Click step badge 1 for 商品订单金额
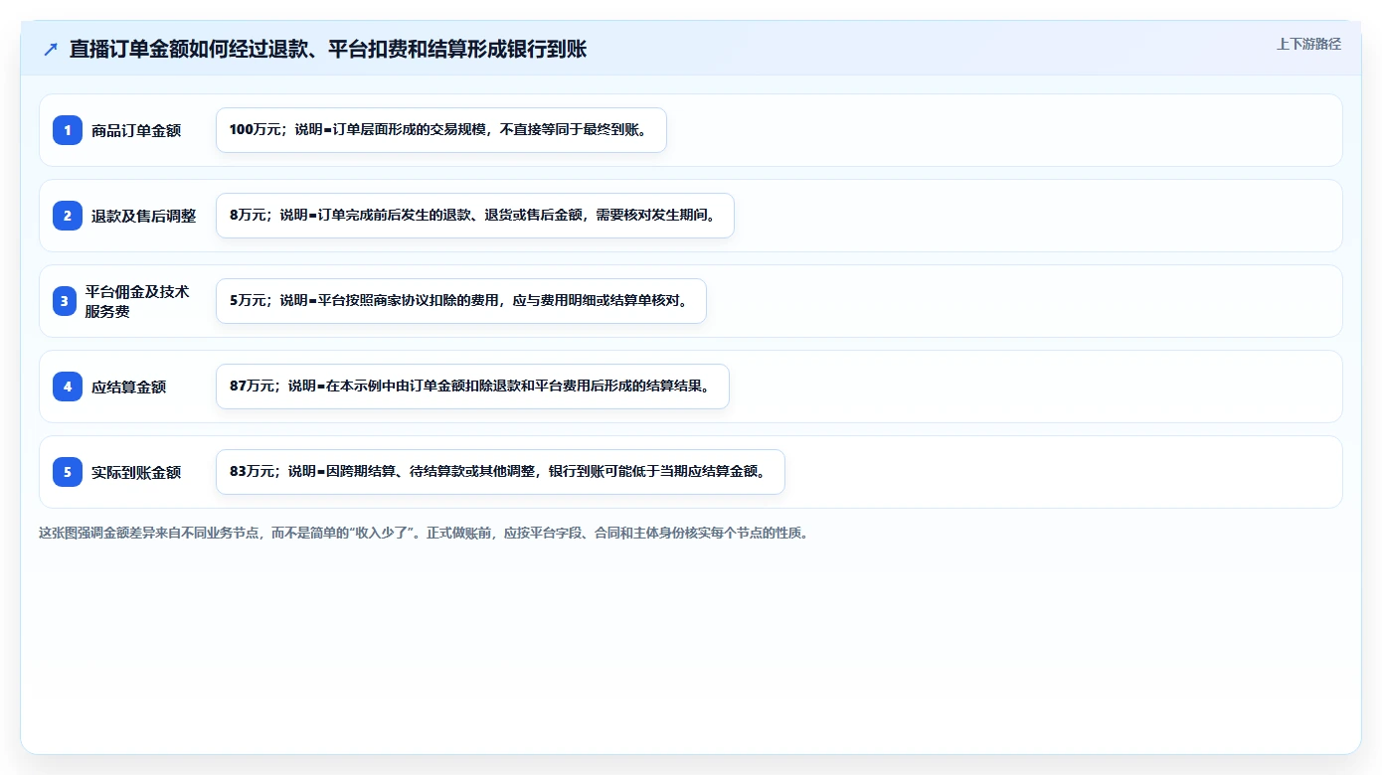Viewport: 1382px width, 775px height. 68,130
